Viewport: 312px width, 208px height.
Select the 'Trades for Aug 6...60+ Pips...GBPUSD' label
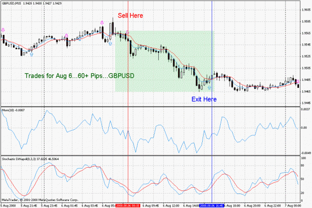coord(79,76)
